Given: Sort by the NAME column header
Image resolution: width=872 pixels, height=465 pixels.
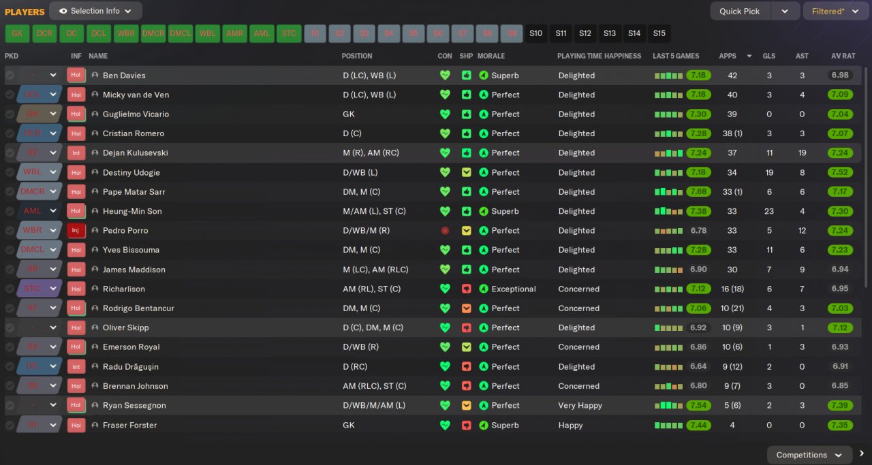Looking at the screenshot, I should tap(98, 56).
